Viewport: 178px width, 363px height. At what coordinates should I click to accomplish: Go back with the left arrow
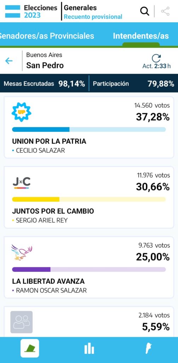(x=9, y=61)
